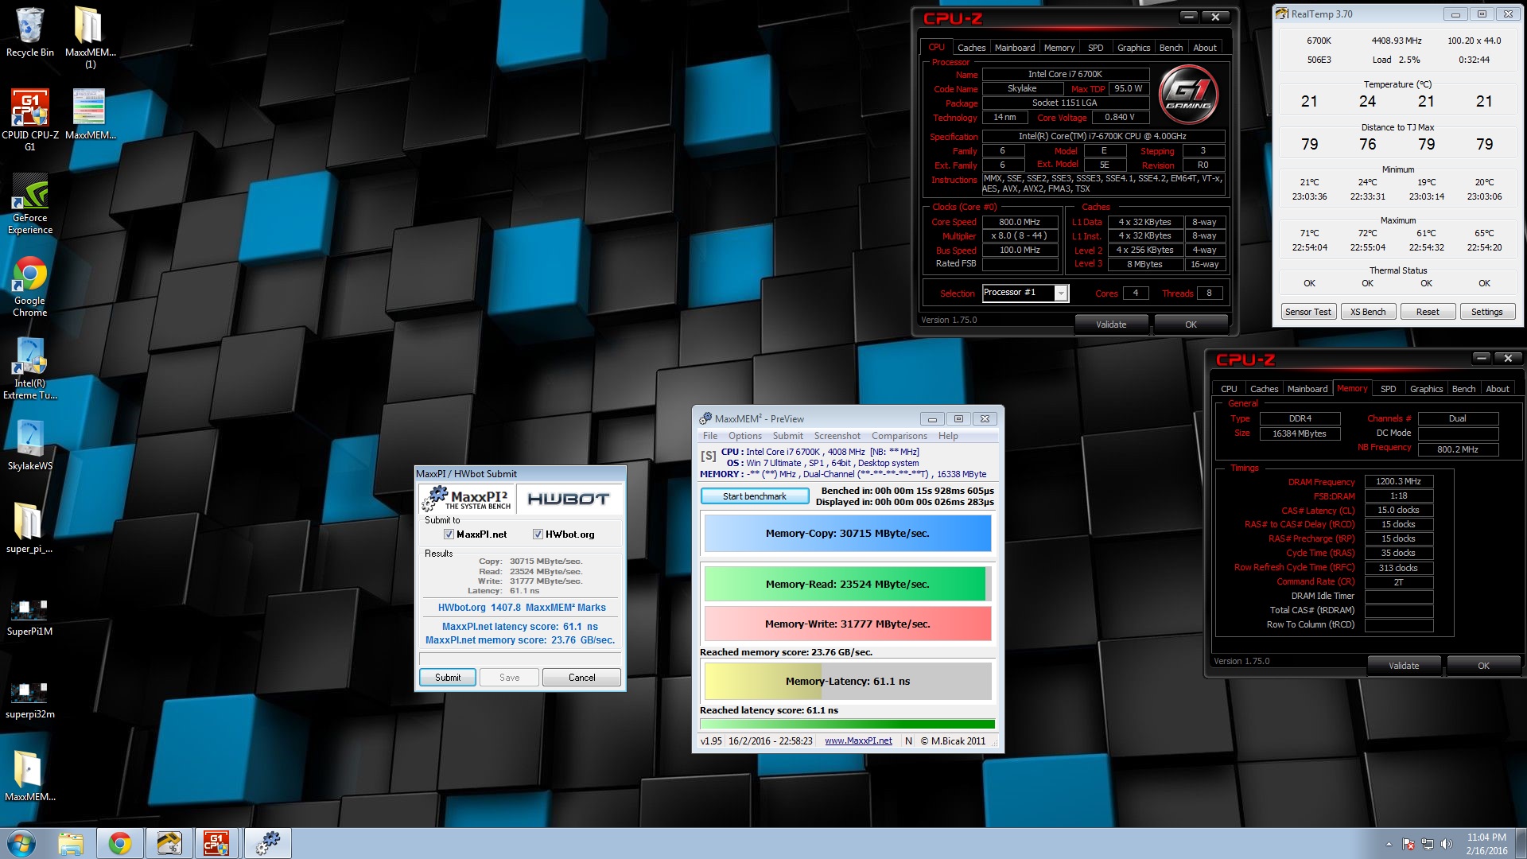Open superpi32m desktop file
Screen dimensions: 1527x859
click(x=29, y=700)
